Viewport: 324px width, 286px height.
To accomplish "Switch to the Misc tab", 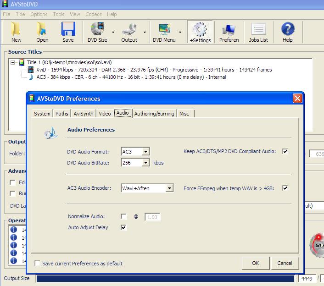I will coord(184,114).
